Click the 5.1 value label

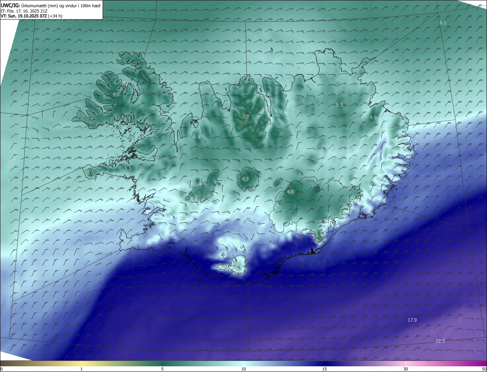128,168
